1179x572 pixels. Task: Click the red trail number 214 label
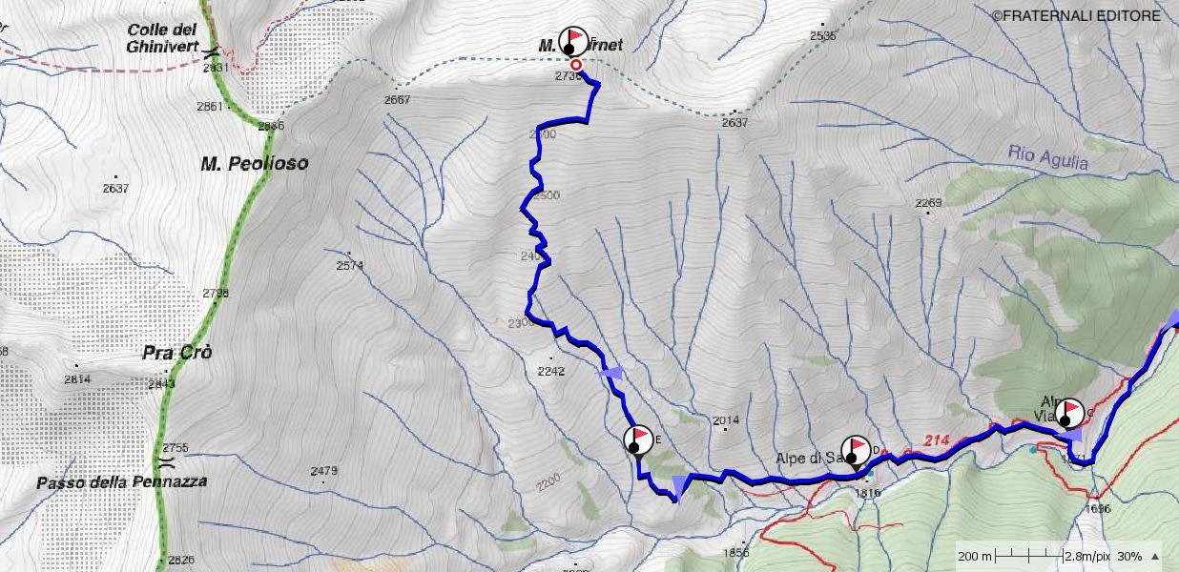[938, 439]
